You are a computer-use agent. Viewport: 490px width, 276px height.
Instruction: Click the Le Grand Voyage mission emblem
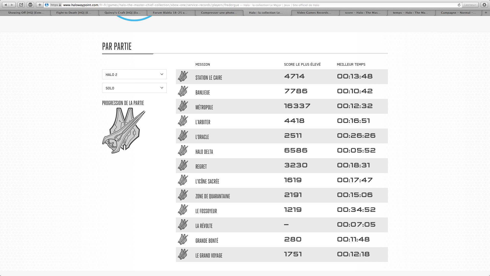[x=183, y=254]
